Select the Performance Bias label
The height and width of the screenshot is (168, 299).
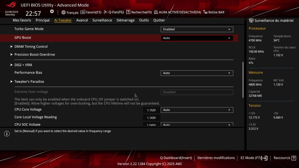point(28,73)
